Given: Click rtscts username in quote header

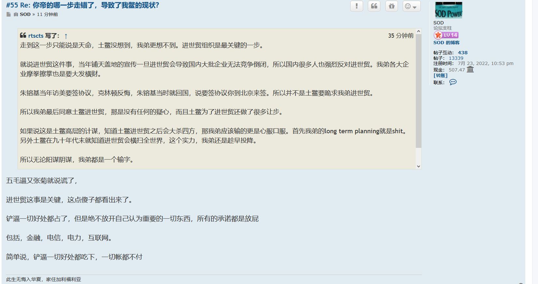Looking at the screenshot, I should pos(36,36).
